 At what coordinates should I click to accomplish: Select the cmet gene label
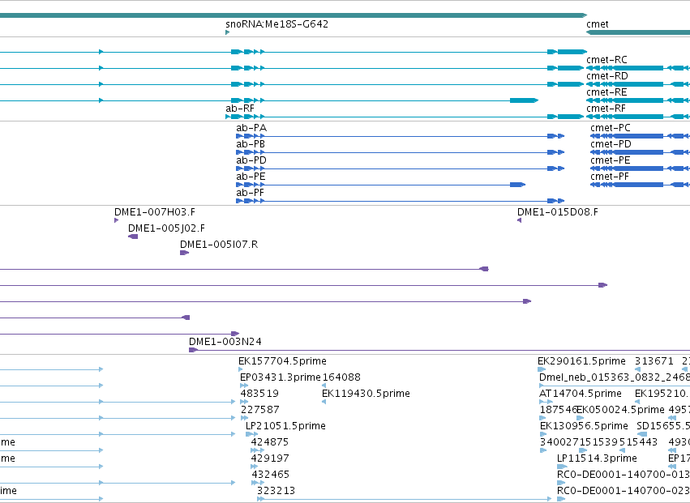(597, 24)
